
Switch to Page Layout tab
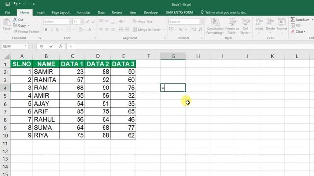point(61,12)
